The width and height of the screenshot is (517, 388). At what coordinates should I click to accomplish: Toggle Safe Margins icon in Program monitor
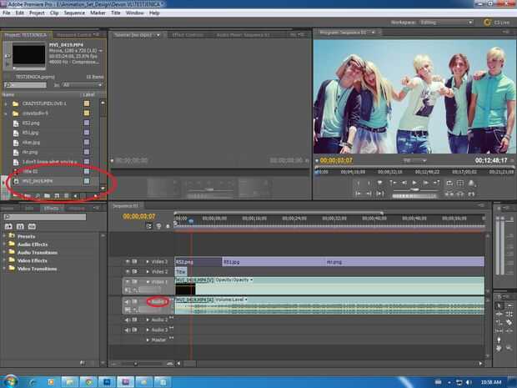tap(460, 183)
